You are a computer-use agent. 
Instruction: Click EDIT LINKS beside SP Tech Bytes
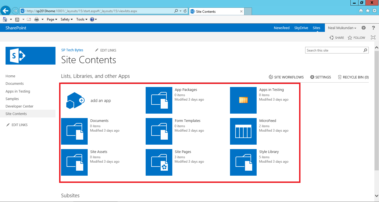(x=105, y=50)
